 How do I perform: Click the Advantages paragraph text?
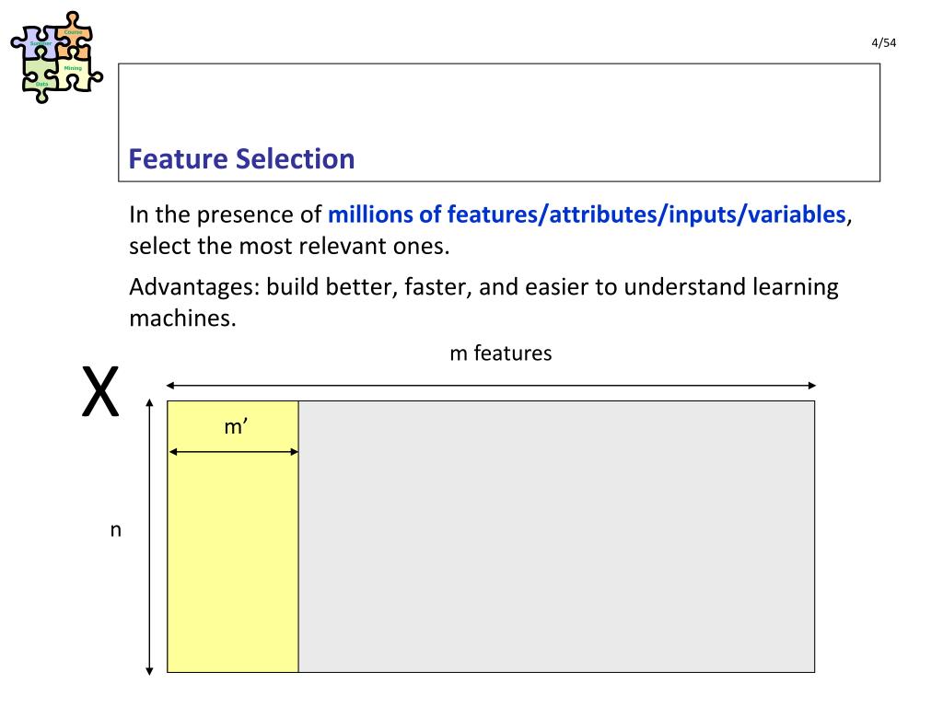click(483, 302)
